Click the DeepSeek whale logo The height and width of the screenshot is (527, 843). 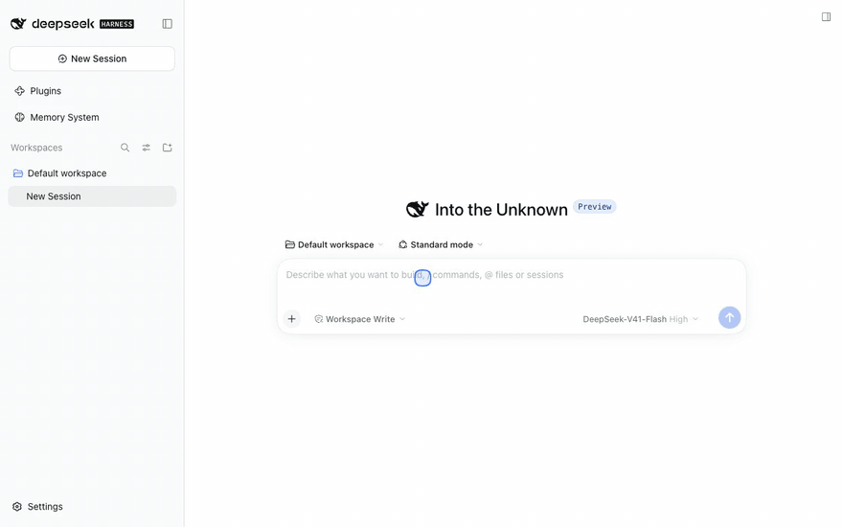coord(18,24)
